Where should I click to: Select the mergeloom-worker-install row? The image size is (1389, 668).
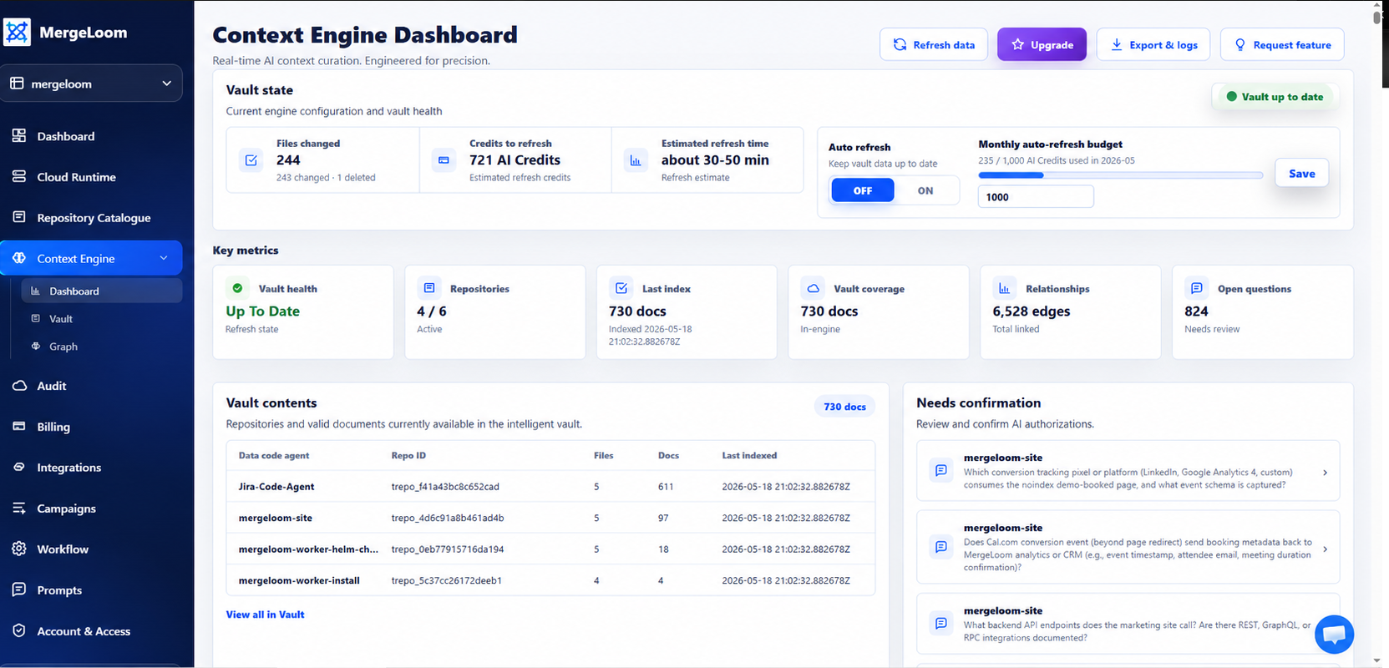(x=550, y=580)
